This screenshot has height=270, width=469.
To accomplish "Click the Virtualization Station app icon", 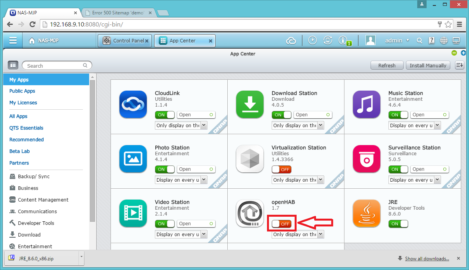I will tap(250, 159).
